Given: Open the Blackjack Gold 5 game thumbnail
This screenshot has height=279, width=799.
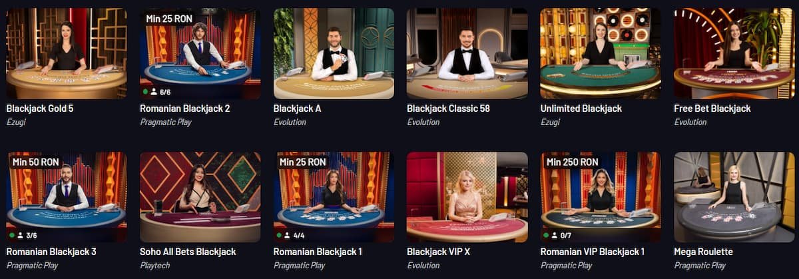Looking at the screenshot, I should coord(67,53).
